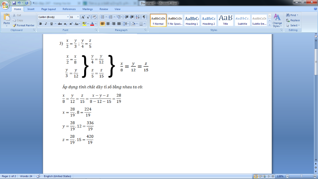Toggle italic formatting
Viewport: 318px width, 179px height.
click(x=46, y=24)
